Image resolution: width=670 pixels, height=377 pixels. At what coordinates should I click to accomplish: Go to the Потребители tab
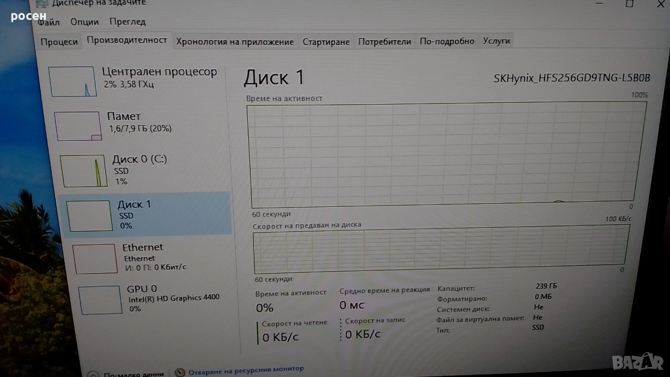[384, 42]
